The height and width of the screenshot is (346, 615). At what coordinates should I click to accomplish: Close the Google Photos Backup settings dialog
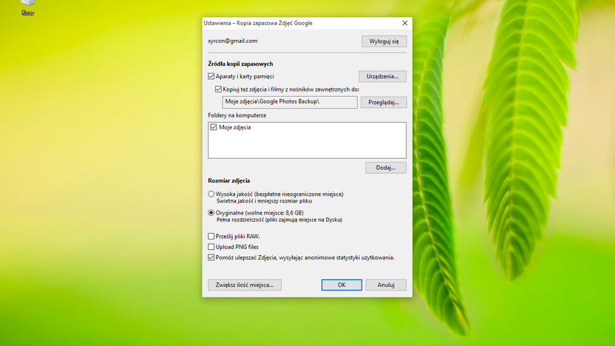(405, 23)
